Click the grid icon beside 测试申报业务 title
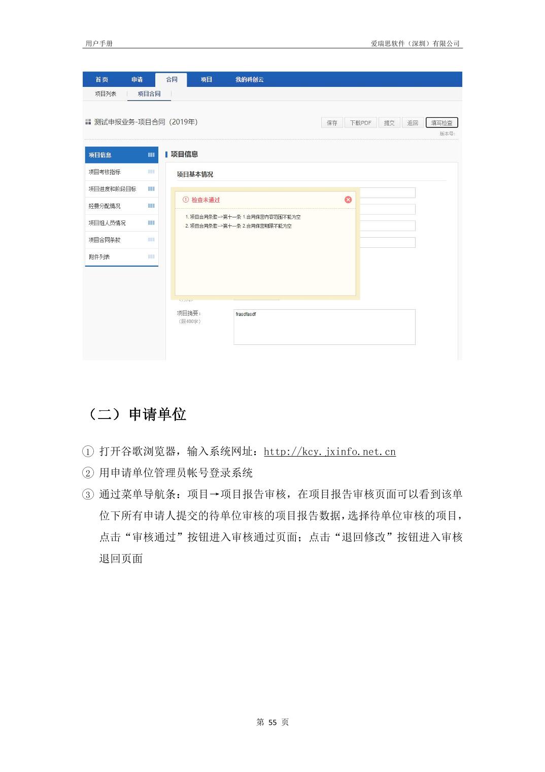This screenshot has height=772, width=545. [x=88, y=122]
